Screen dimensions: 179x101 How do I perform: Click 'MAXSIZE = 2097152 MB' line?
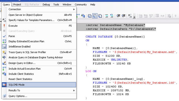click(x=111, y=90)
